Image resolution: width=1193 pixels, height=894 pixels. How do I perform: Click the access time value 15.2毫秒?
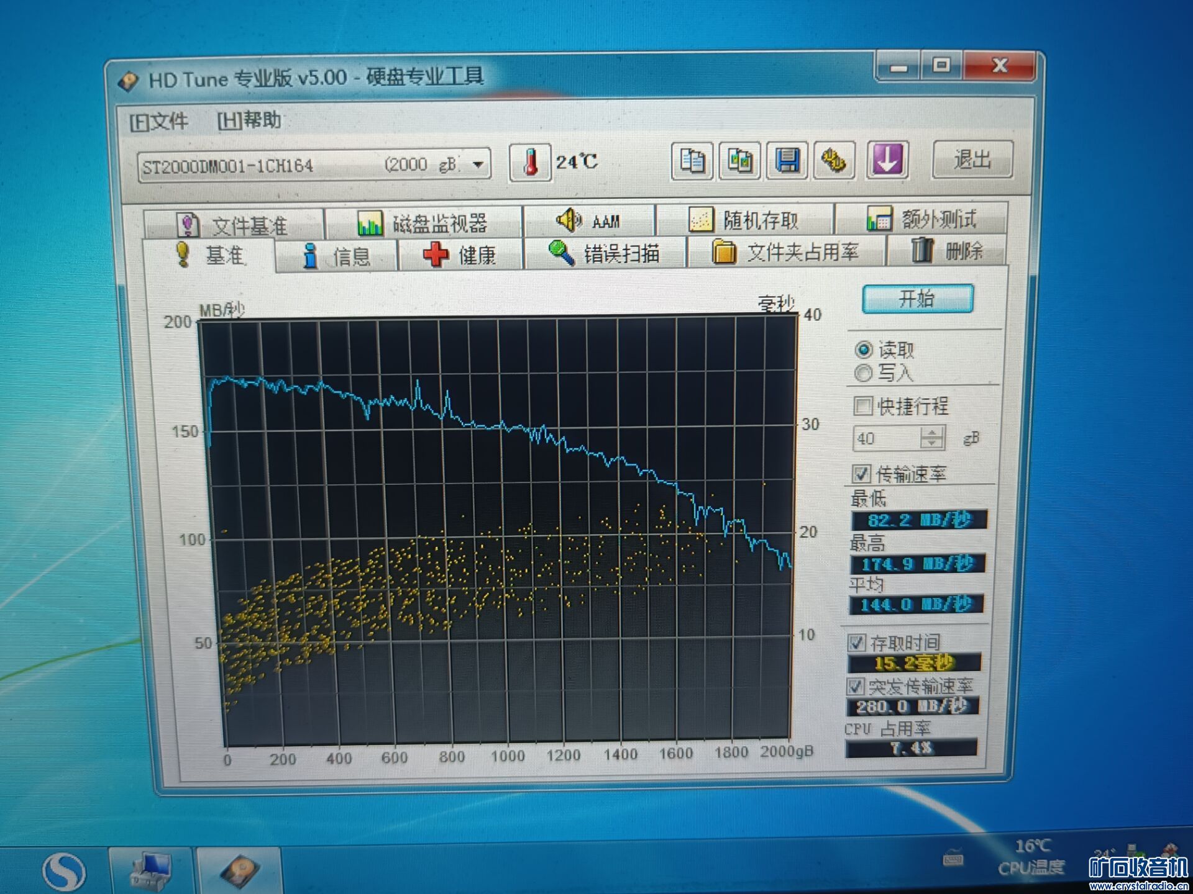pyautogui.click(x=913, y=663)
